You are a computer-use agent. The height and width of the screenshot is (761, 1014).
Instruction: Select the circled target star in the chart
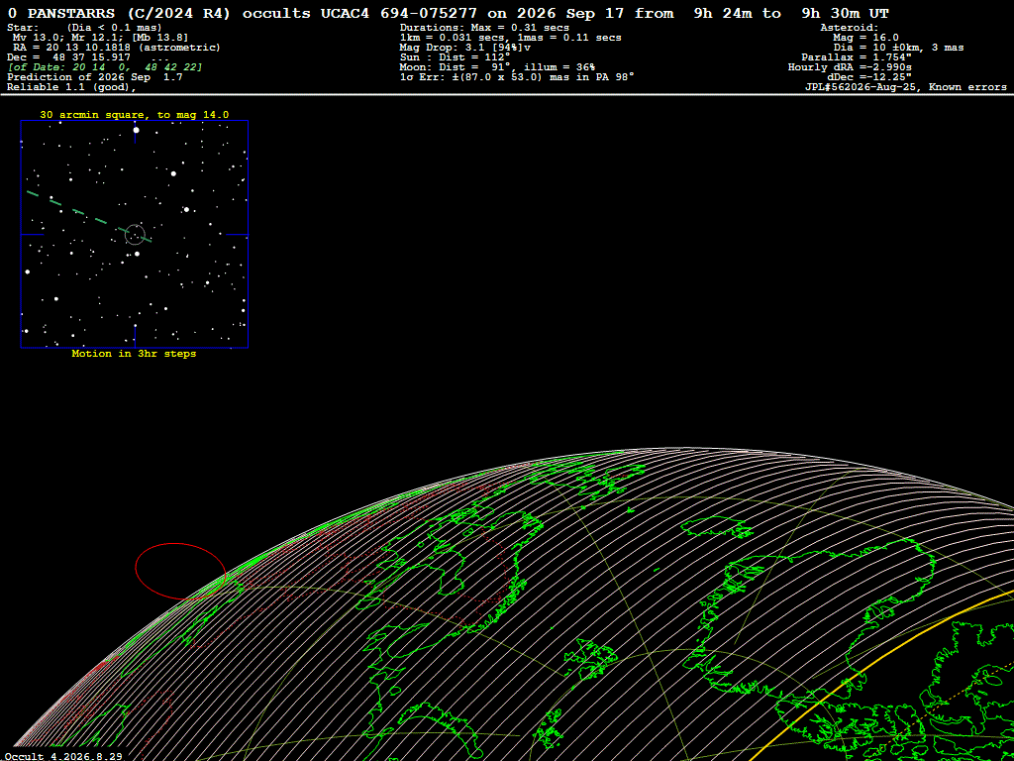coord(135,234)
